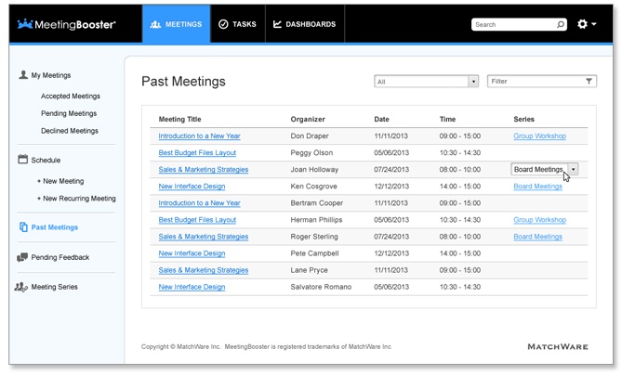
Task: Expand the Board Meetings series dropdown arrow
Action: click(x=574, y=170)
